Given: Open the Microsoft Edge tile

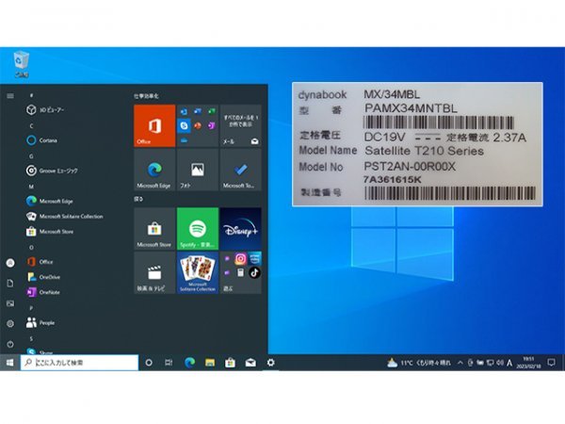Looking at the screenshot, I should tap(154, 170).
